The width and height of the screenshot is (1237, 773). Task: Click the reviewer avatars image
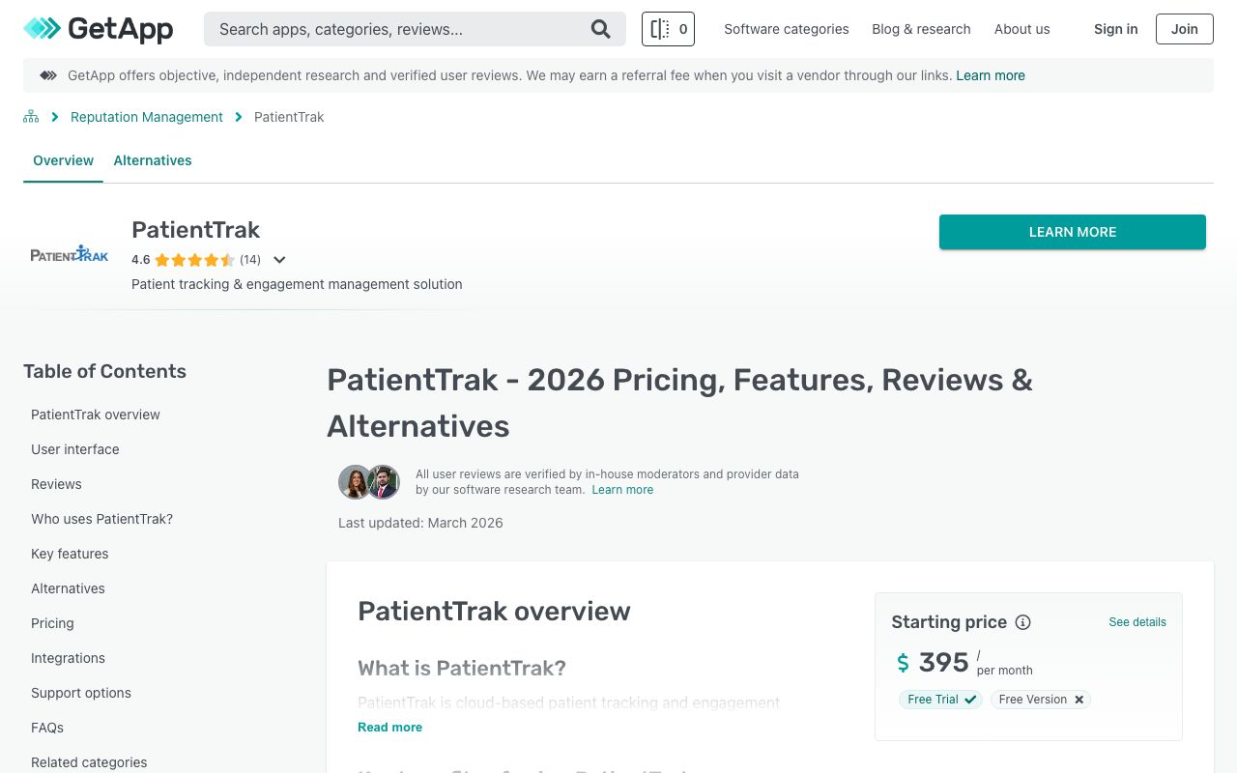[x=369, y=481]
